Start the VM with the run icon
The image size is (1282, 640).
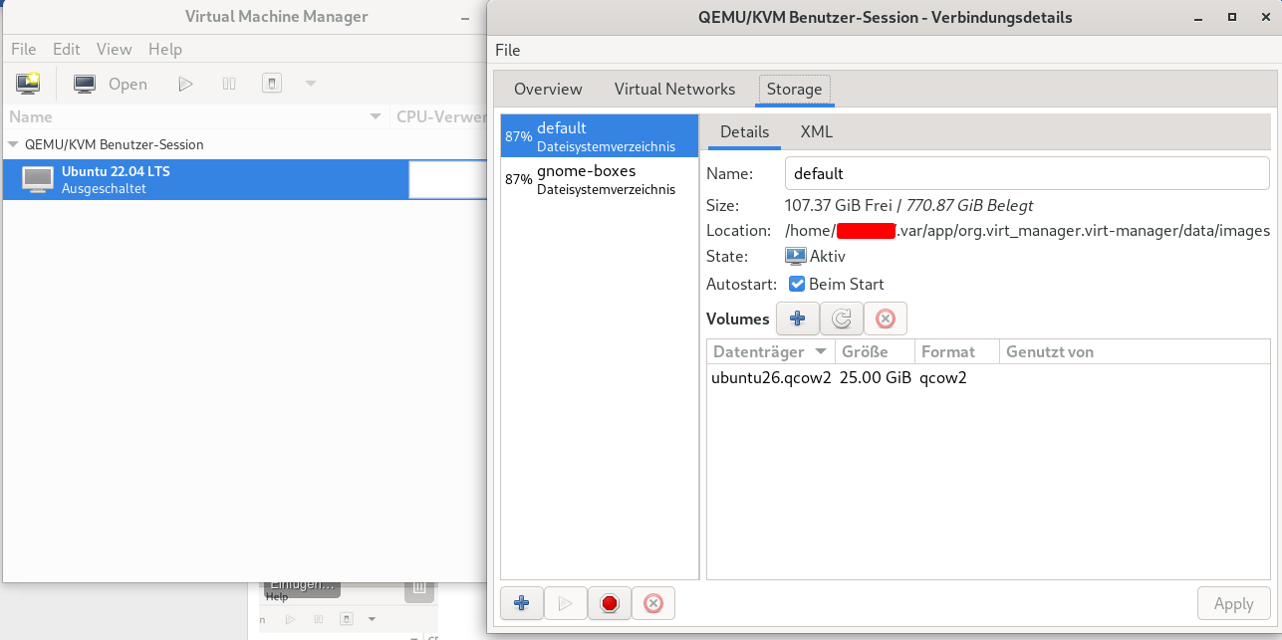[x=185, y=84]
